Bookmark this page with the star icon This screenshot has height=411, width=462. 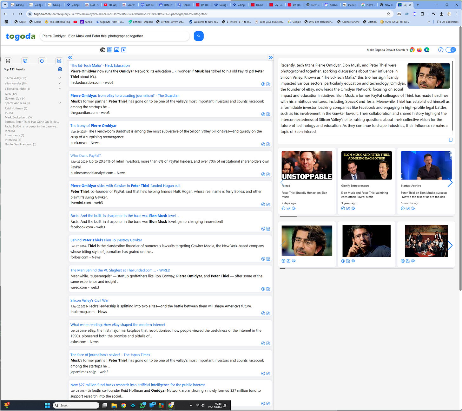388,14
